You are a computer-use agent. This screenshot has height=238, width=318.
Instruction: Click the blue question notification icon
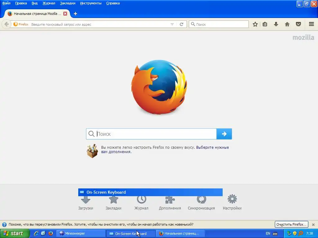coord(4,224)
